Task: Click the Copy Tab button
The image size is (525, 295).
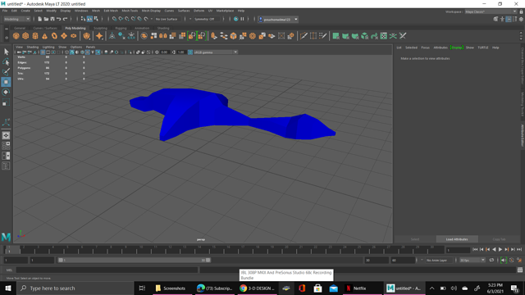Action: click(499, 239)
